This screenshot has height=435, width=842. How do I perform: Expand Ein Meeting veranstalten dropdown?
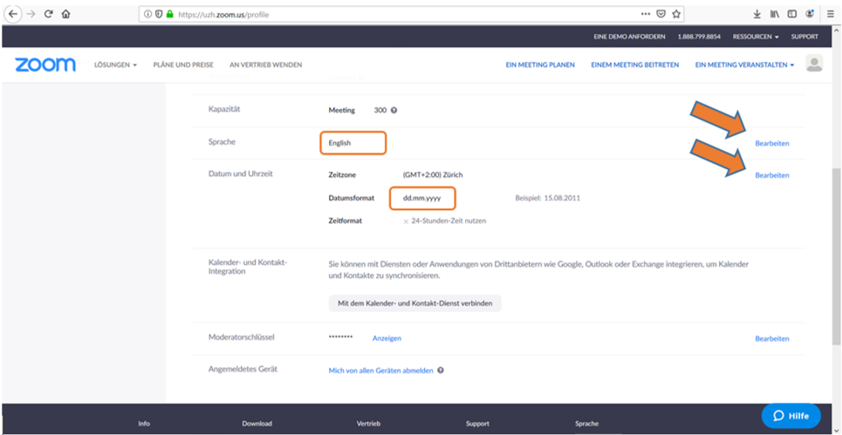(x=744, y=65)
